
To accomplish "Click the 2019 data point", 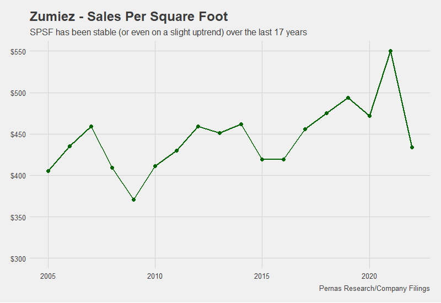I will [x=348, y=98].
